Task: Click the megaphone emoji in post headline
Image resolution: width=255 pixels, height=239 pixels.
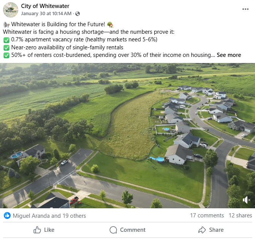Action: [x=6, y=24]
